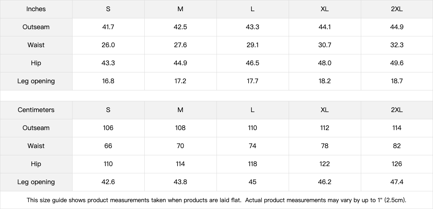The width and height of the screenshot is (433, 209).
Task: Select the 2XL column header in Inches table
Action: [397, 9]
